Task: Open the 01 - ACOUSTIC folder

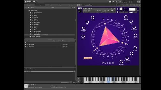Action: [x=31, y=44]
